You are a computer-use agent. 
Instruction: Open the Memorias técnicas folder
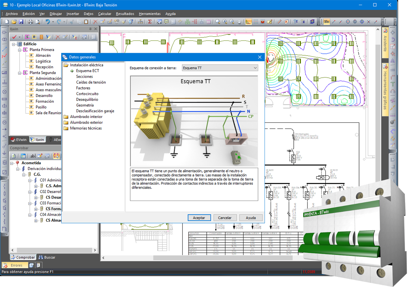pos(83,128)
